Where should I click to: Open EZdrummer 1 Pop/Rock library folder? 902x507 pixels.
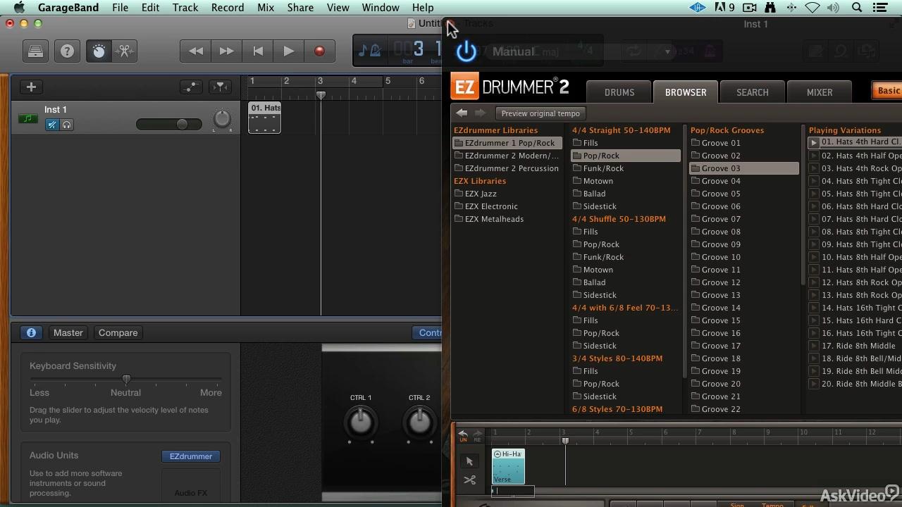click(507, 143)
